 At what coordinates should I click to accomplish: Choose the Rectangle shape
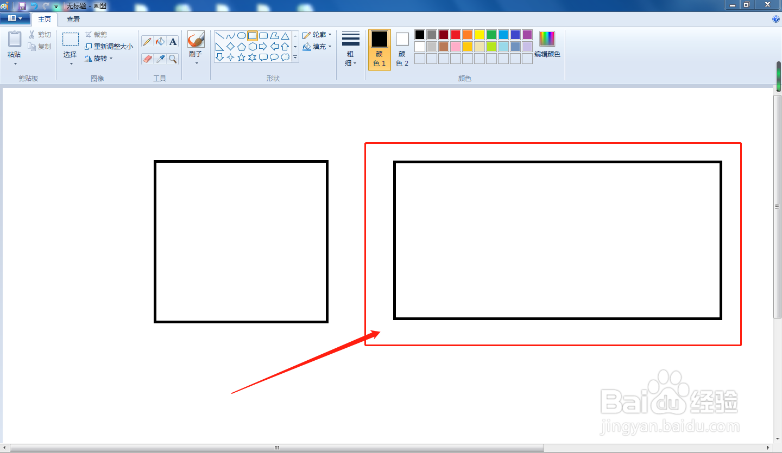pyautogui.click(x=253, y=36)
